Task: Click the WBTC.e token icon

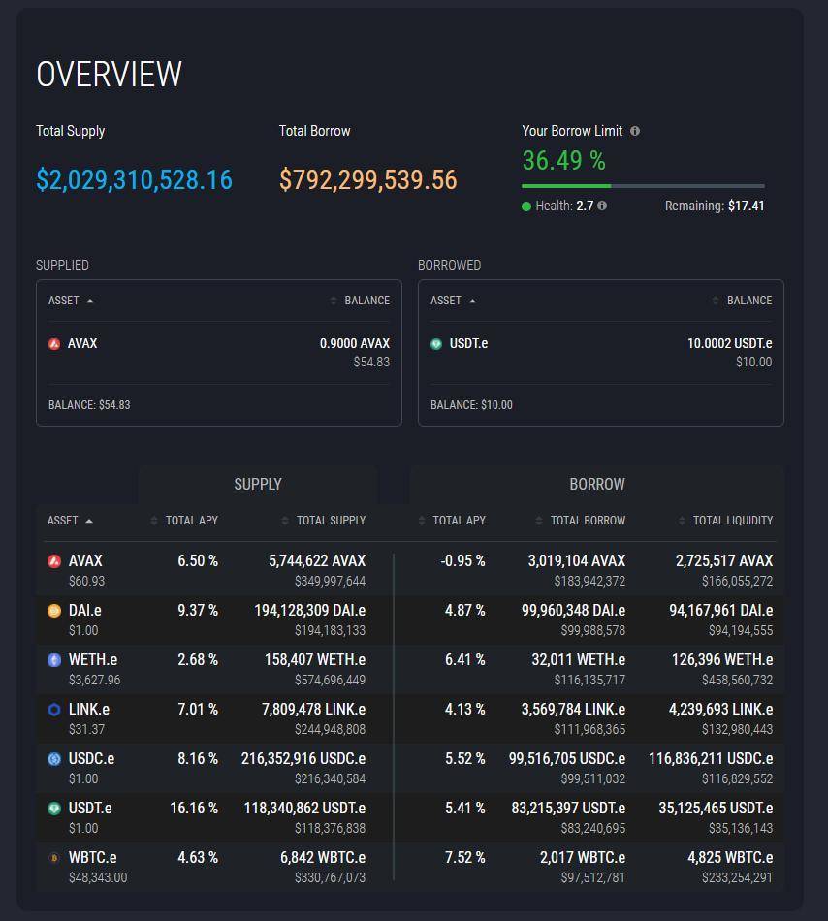Action: (54, 858)
